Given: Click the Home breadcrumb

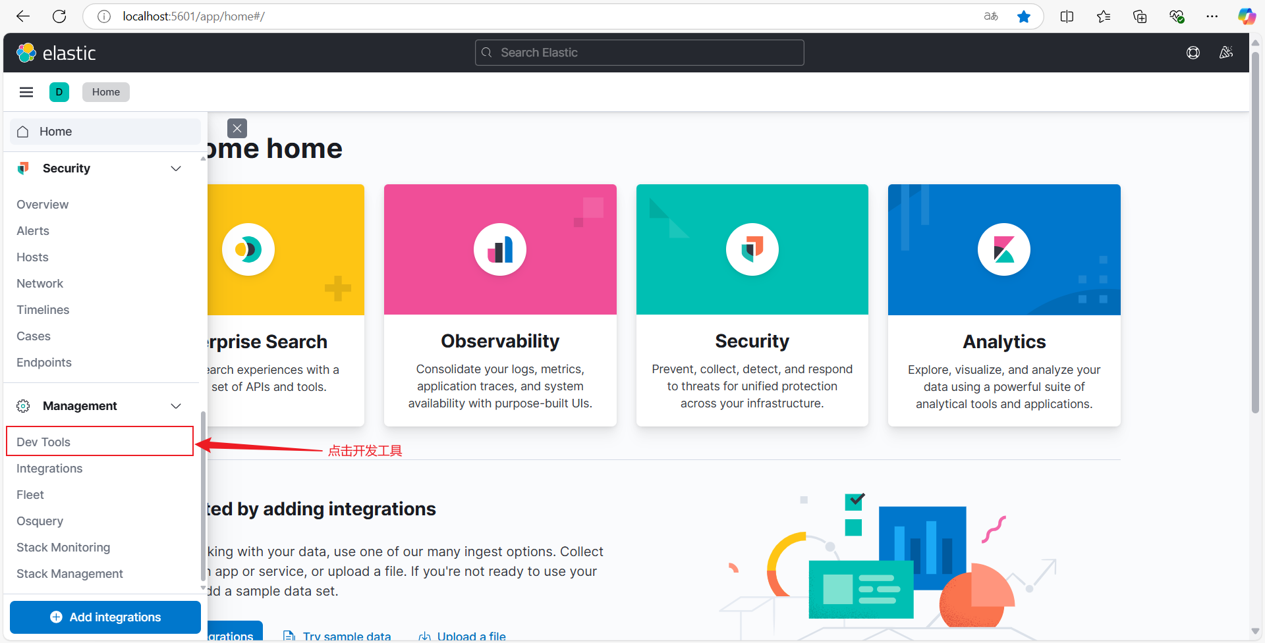Looking at the screenshot, I should 106,92.
